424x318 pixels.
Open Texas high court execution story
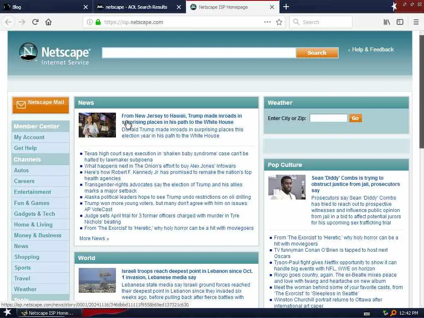click(166, 157)
